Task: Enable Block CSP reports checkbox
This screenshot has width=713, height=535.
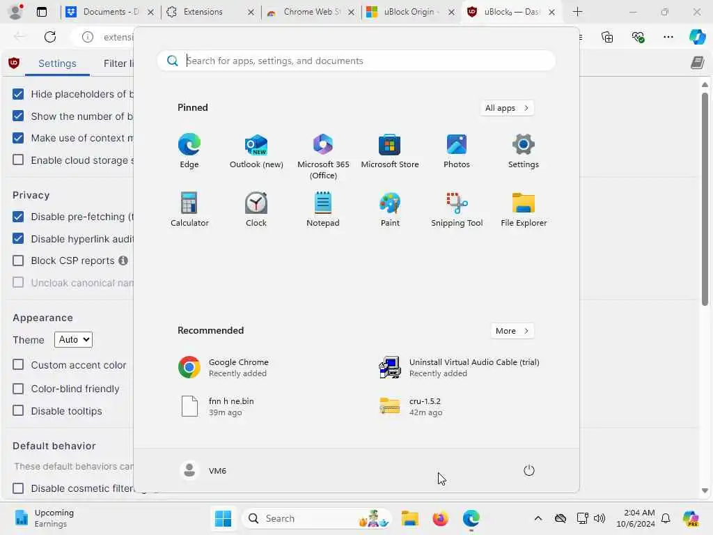Action: (18, 261)
